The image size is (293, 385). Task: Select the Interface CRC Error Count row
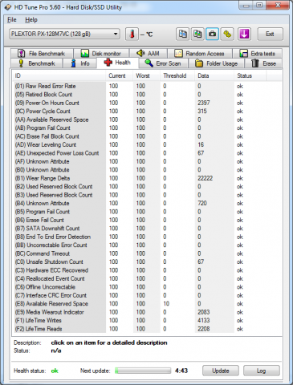point(147,295)
